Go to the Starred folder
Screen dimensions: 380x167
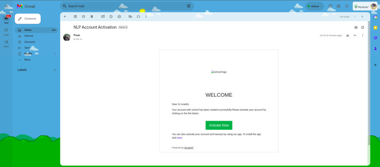pyautogui.click(x=29, y=36)
